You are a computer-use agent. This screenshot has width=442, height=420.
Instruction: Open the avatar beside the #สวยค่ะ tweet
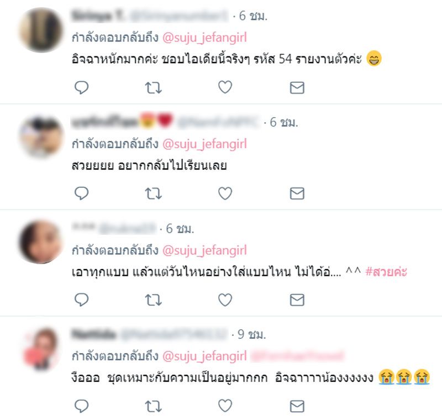tap(41, 242)
